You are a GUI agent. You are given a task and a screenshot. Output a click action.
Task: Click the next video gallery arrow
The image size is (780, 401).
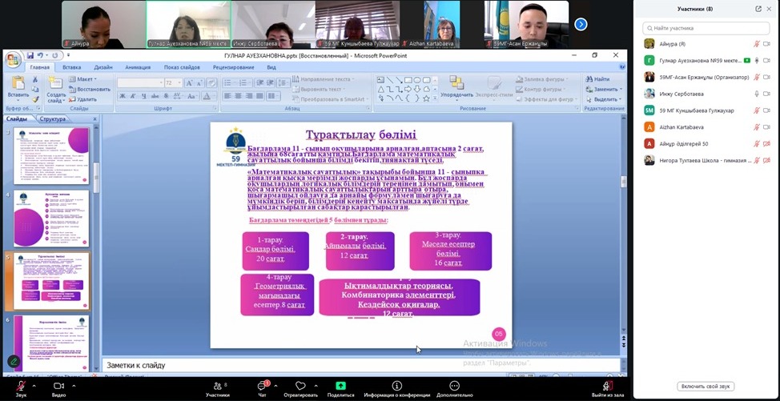point(581,24)
